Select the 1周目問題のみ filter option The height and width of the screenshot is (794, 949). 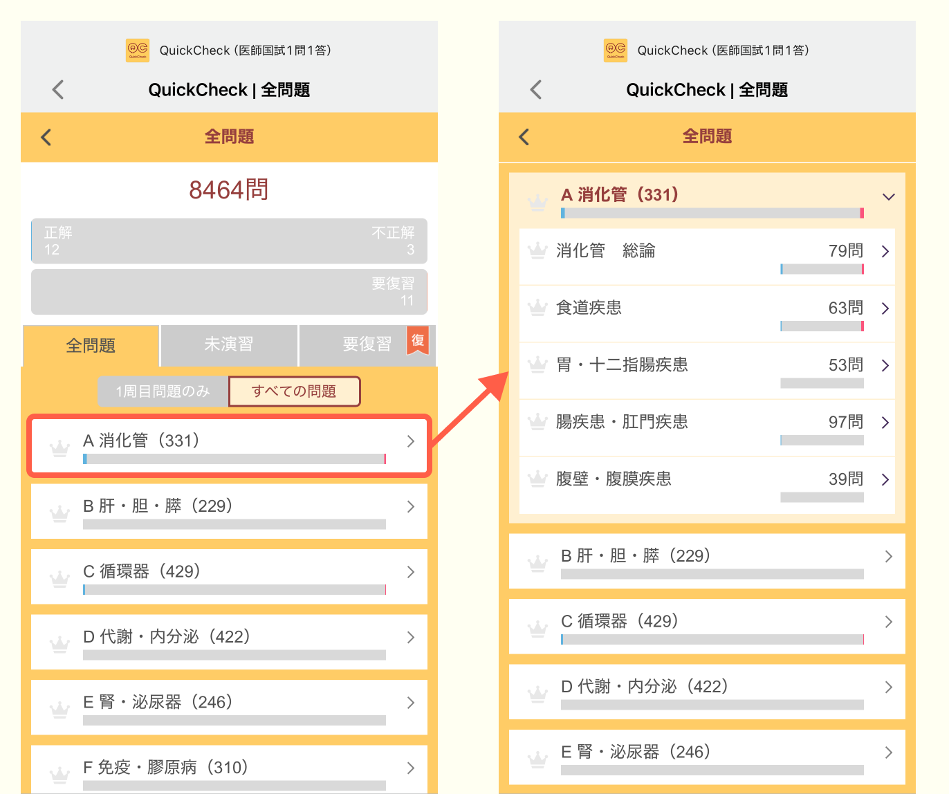(163, 391)
